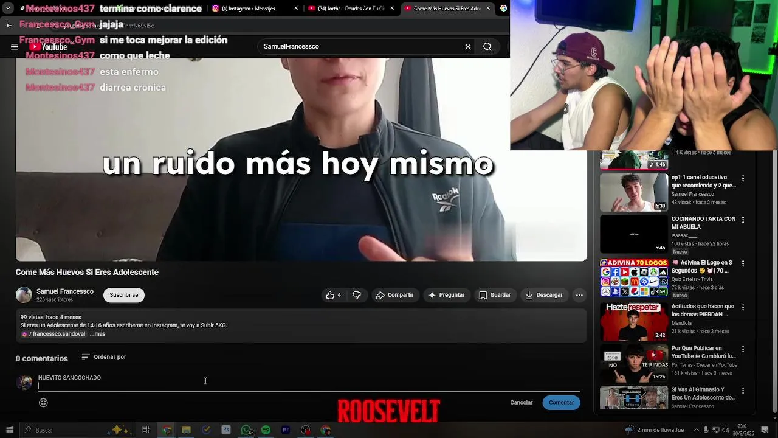This screenshot has width=778, height=438.
Task: Click the 0 comentarios heading
Action: tap(42, 359)
